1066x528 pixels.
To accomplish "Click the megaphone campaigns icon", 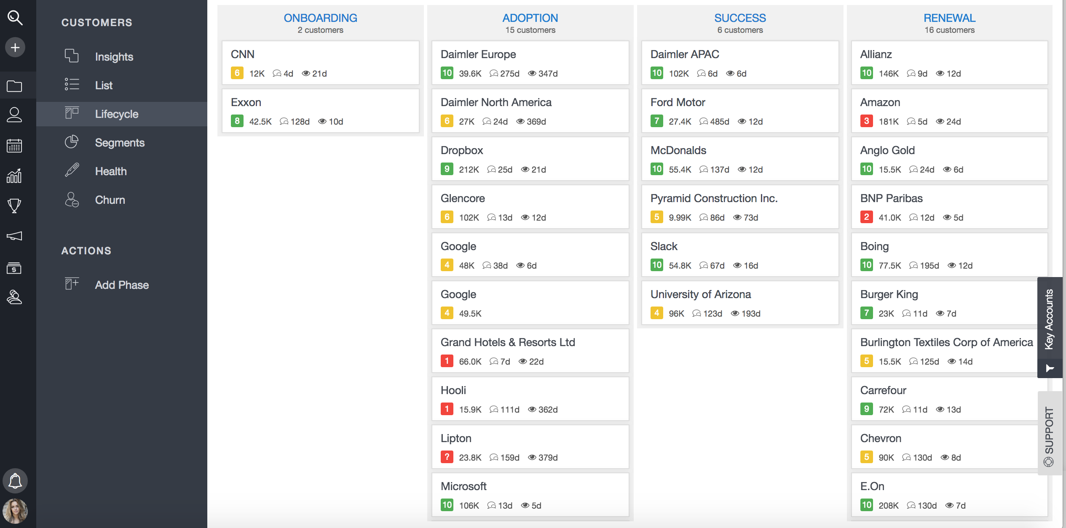I will [15, 236].
